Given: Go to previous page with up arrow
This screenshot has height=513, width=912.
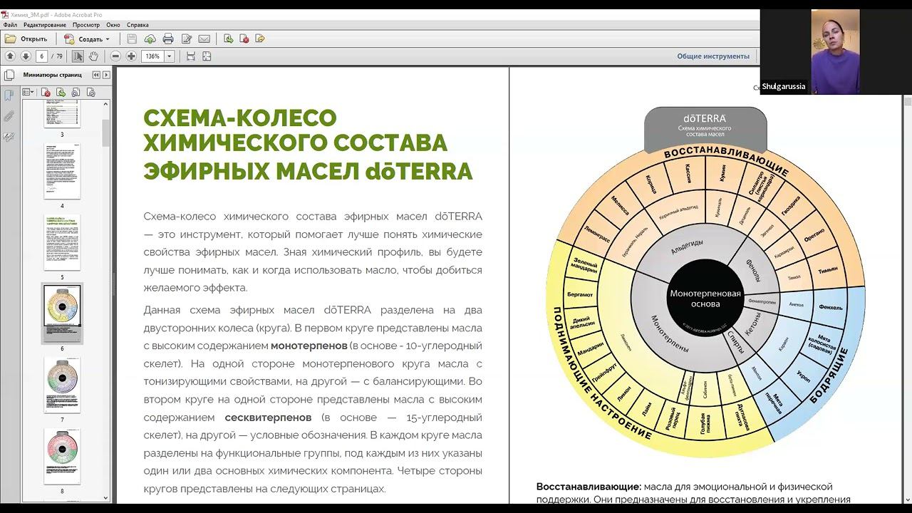Looking at the screenshot, I should click(11, 56).
